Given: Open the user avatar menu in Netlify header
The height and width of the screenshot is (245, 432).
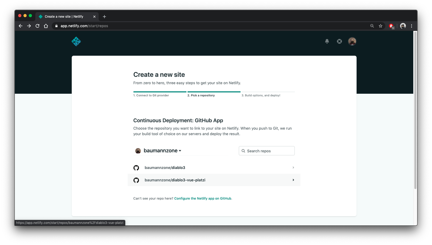Looking at the screenshot, I should coord(352,41).
